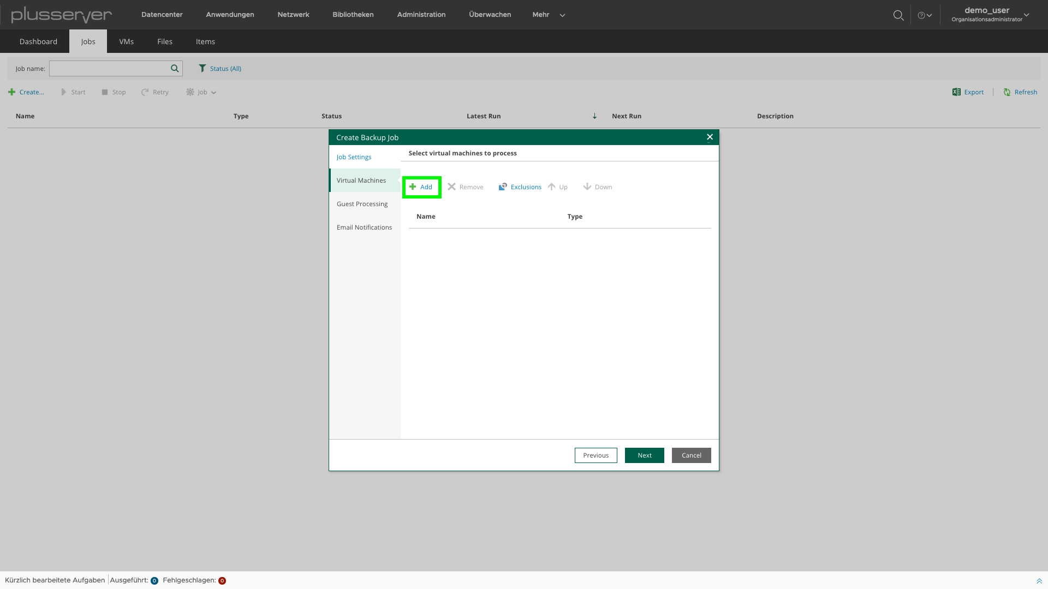Sort by the Status column header
This screenshot has width=1048, height=589.
click(331, 116)
